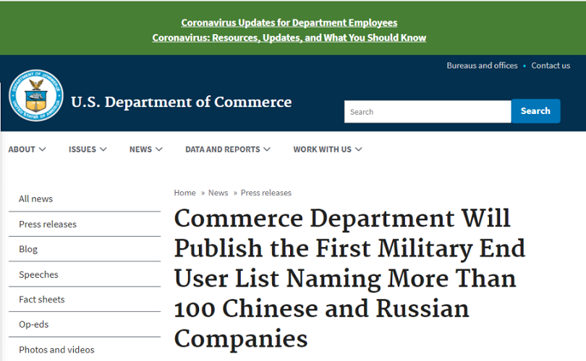Click the Military End User List article headline
Viewport: 586px width, 361px height.
349,278
